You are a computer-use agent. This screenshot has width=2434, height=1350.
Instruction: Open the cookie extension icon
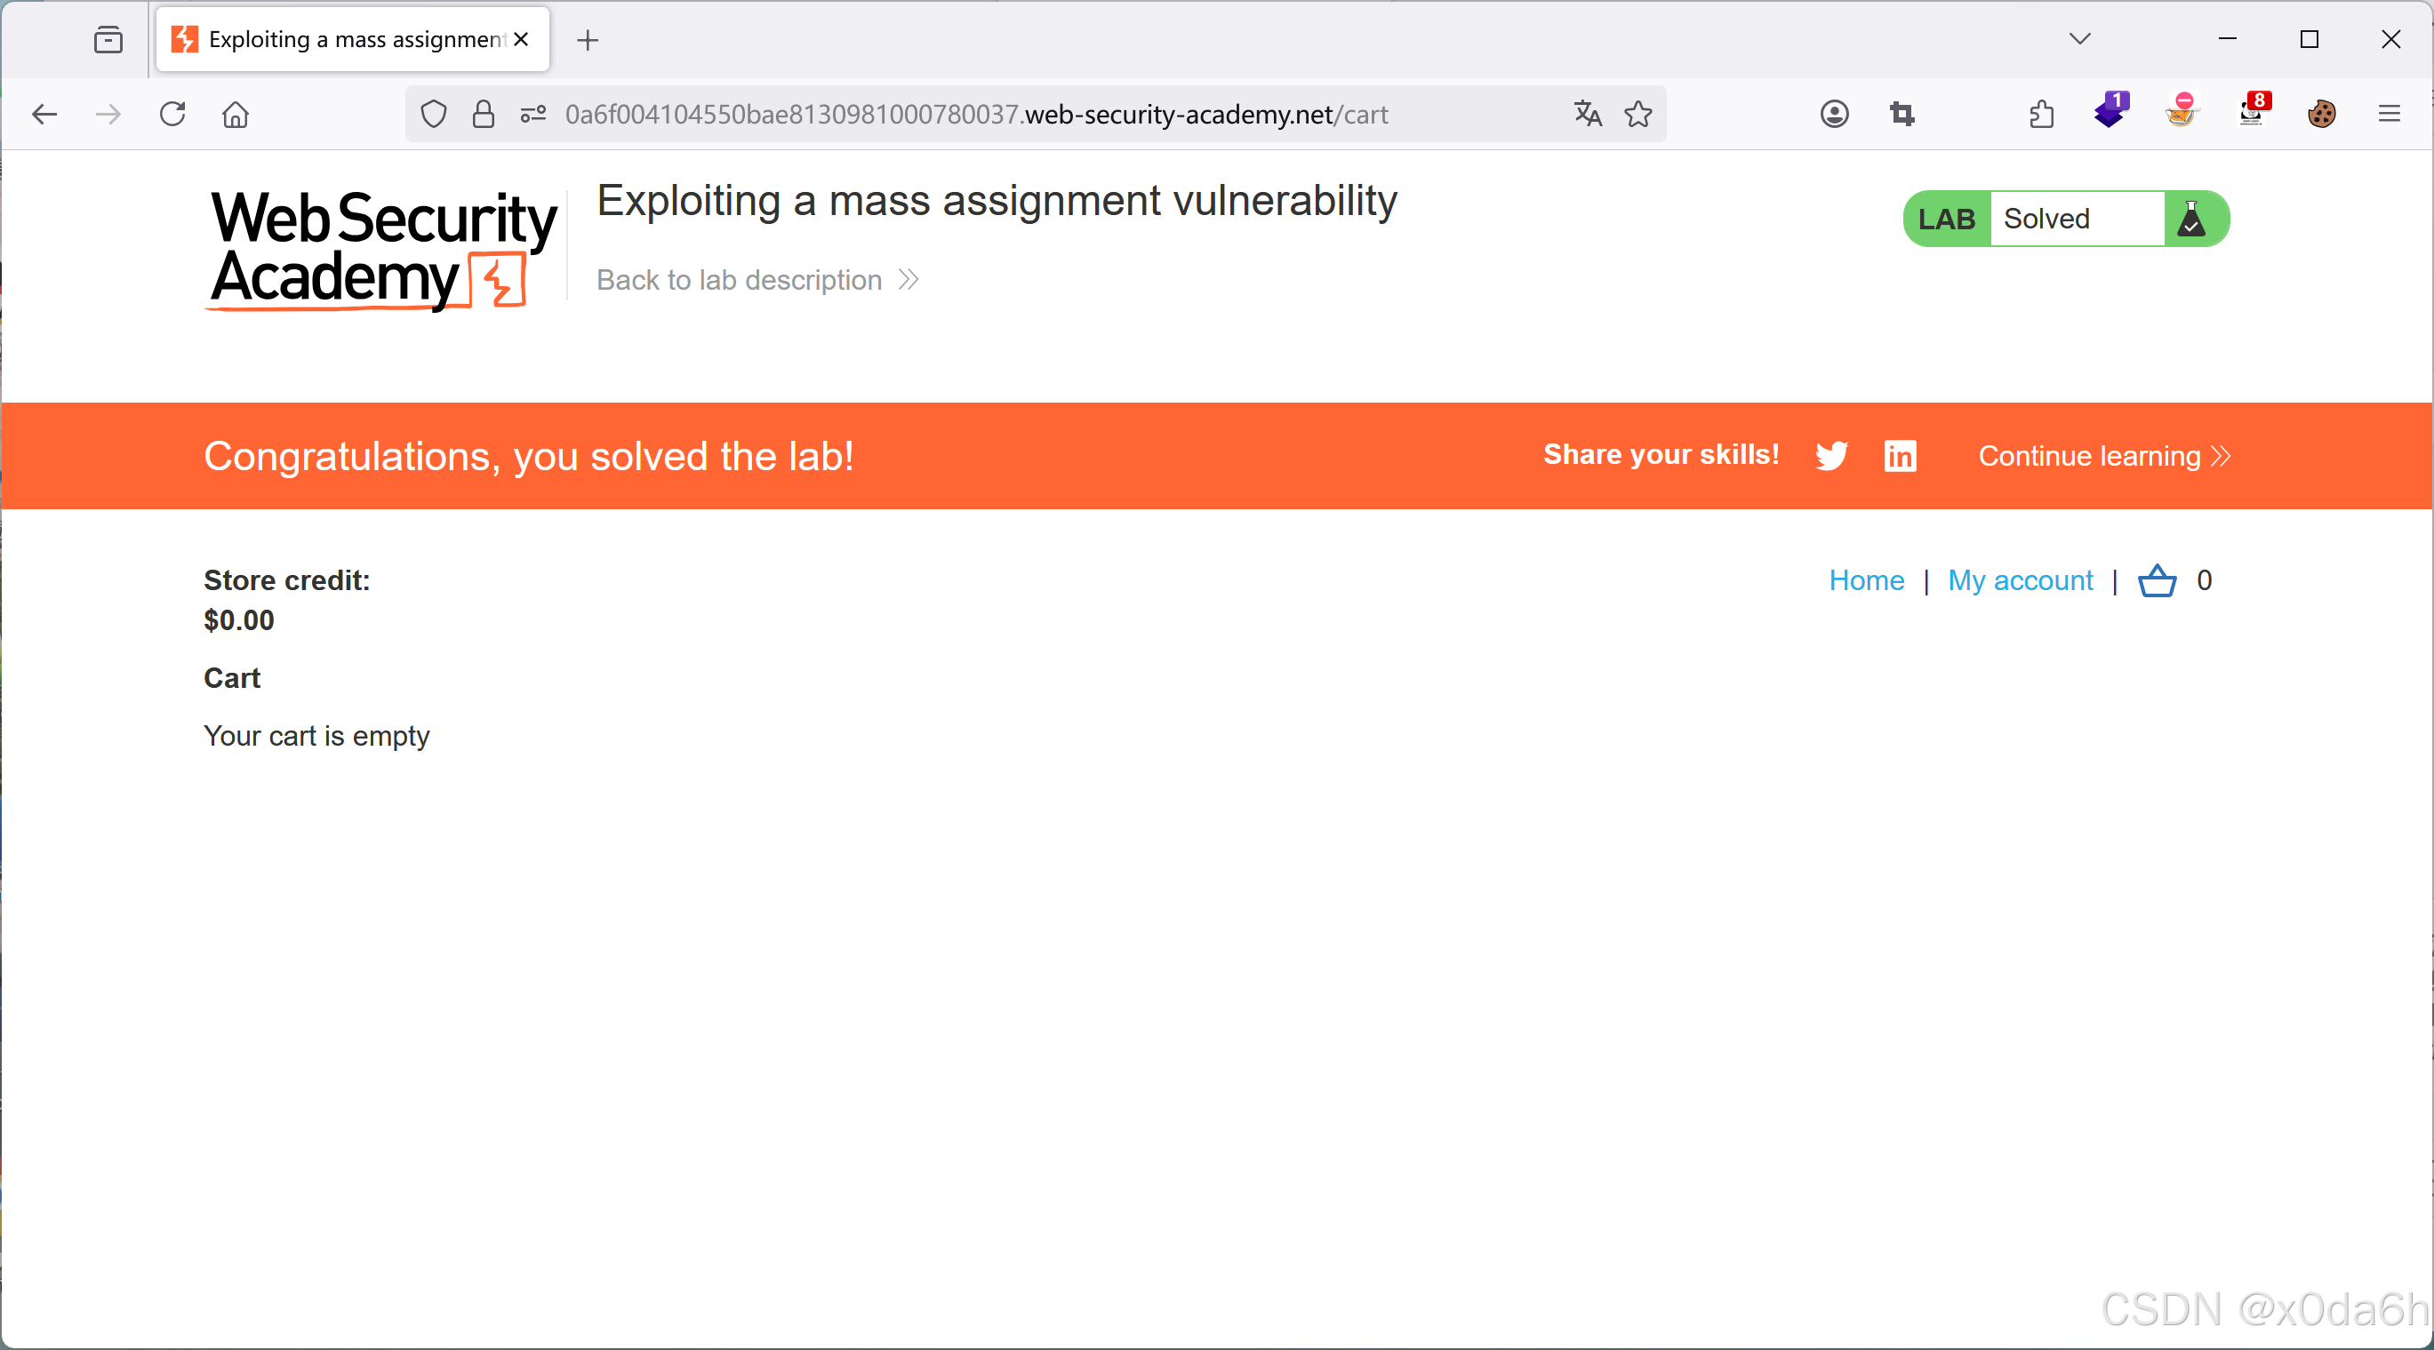pyautogui.click(x=2320, y=115)
